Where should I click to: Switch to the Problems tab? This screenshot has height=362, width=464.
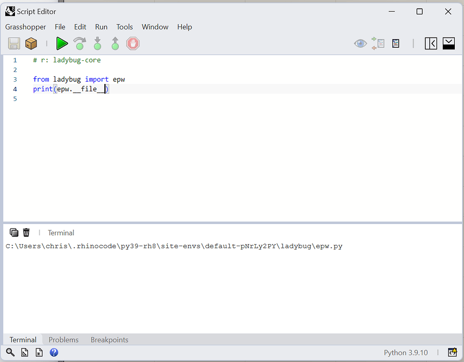tap(63, 339)
